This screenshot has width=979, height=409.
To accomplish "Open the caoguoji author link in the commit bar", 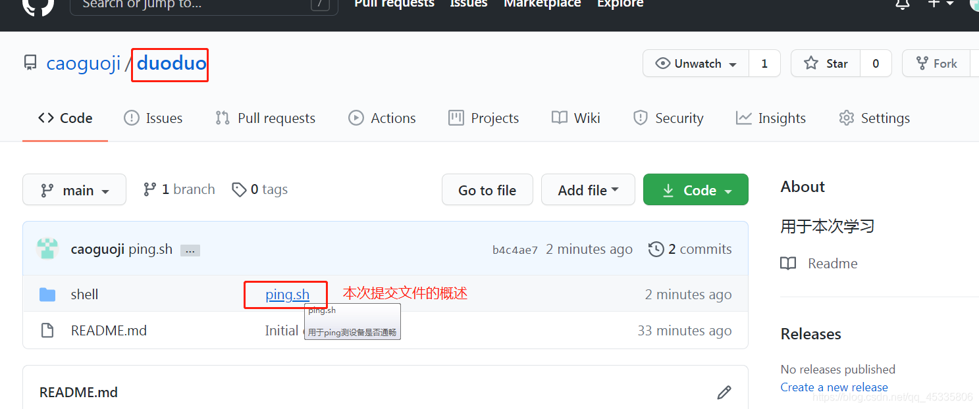I will tap(97, 249).
